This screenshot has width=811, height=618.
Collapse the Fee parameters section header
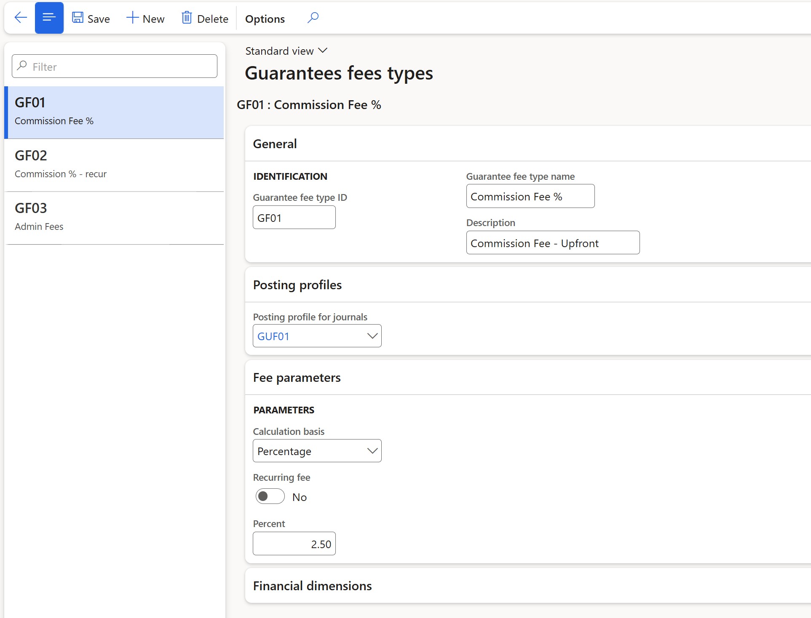[297, 378]
